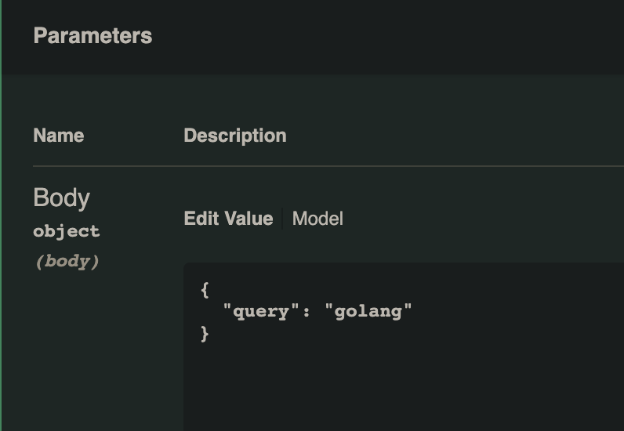Click the Parameters section heading
This screenshot has width=624, height=431.
coord(93,36)
